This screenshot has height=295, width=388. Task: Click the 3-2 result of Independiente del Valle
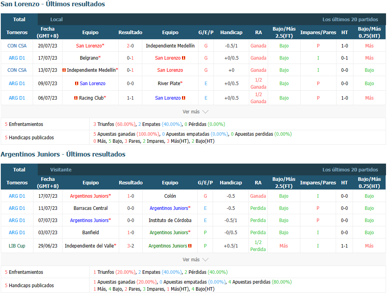click(131, 246)
